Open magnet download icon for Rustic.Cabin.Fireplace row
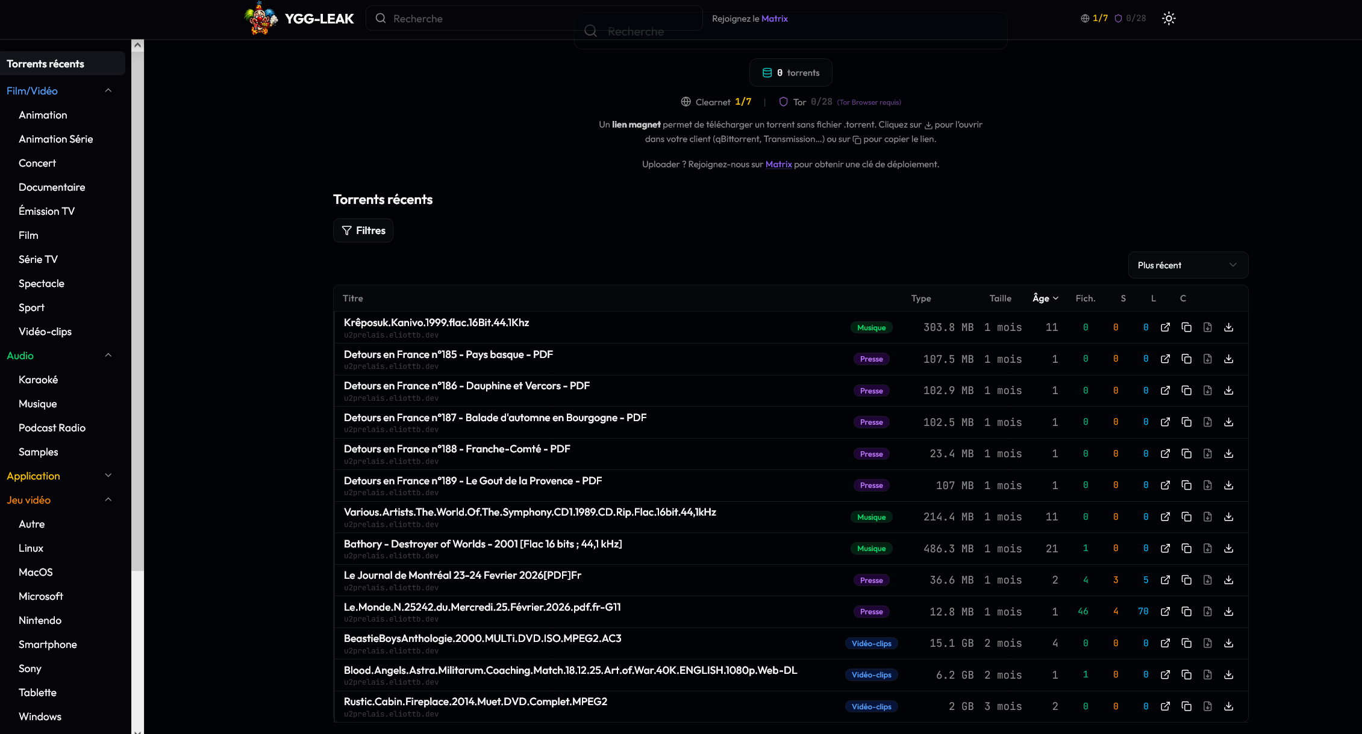Screen dimensions: 1362x734 pos(1228,706)
